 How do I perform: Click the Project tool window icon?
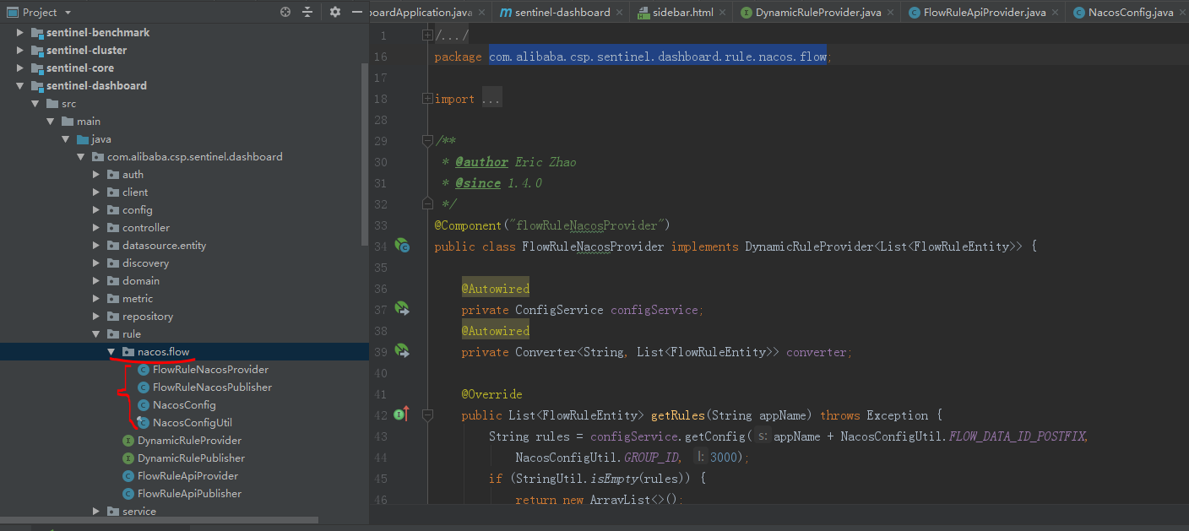click(x=12, y=12)
